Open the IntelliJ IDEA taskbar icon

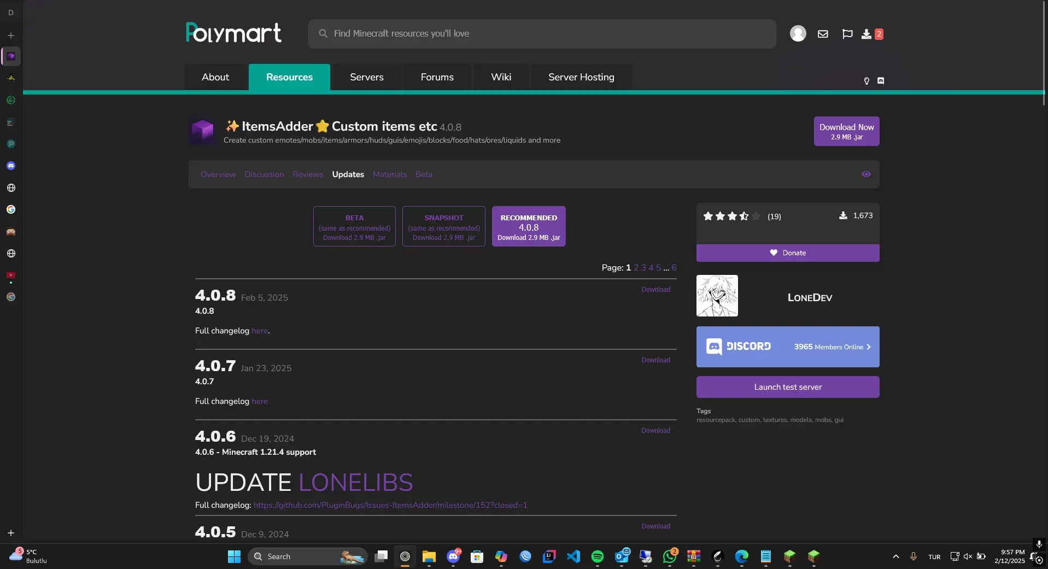point(549,556)
